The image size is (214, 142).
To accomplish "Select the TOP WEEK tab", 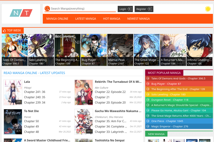I will 13,31.
